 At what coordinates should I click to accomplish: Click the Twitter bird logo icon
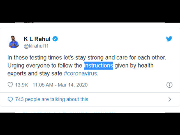[x=169, y=39]
